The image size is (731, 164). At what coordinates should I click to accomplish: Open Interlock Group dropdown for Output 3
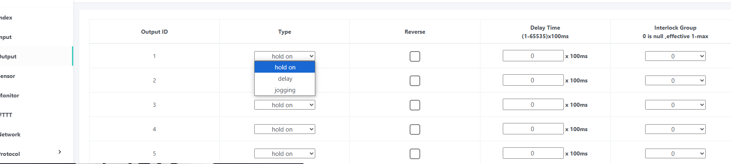[675, 105]
